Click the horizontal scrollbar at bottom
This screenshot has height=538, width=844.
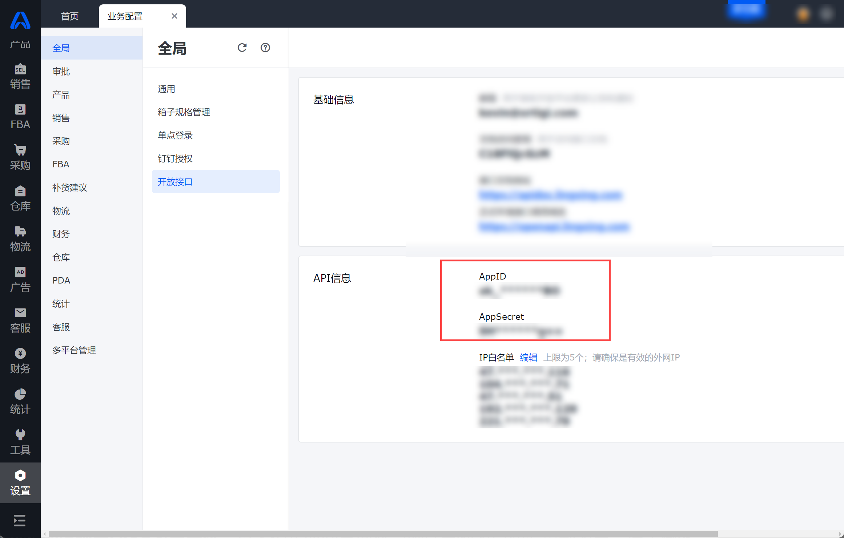pos(383,534)
